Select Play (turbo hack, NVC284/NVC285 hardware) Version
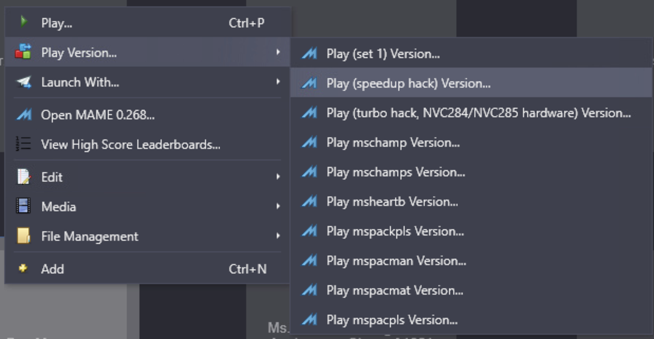Viewport: 654px width, 339px height. (478, 113)
